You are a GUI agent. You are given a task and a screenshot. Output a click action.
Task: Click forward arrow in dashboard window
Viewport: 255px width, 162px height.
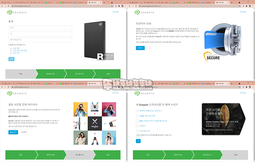(133, 6)
